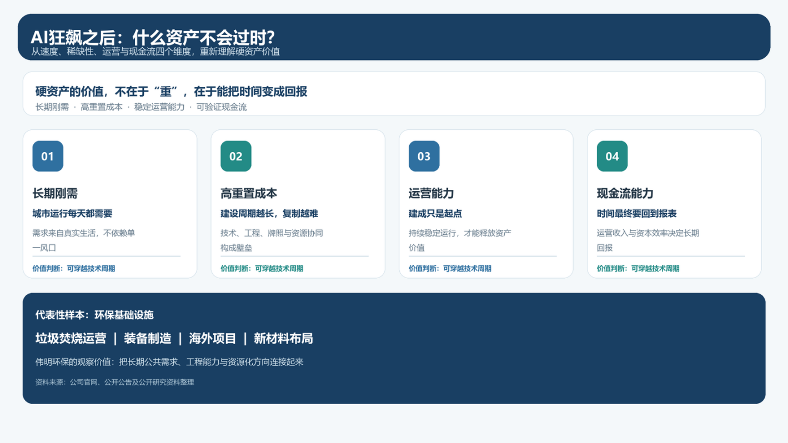This screenshot has height=443, width=788.
Task: Click the subheading '城市运行每天都需要'
Action: (x=72, y=214)
